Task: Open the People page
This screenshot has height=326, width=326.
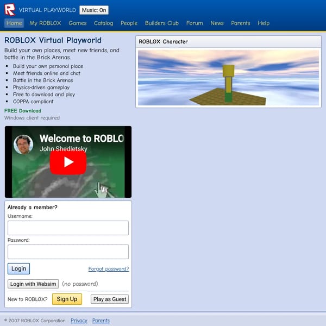Action: pyautogui.click(x=129, y=23)
